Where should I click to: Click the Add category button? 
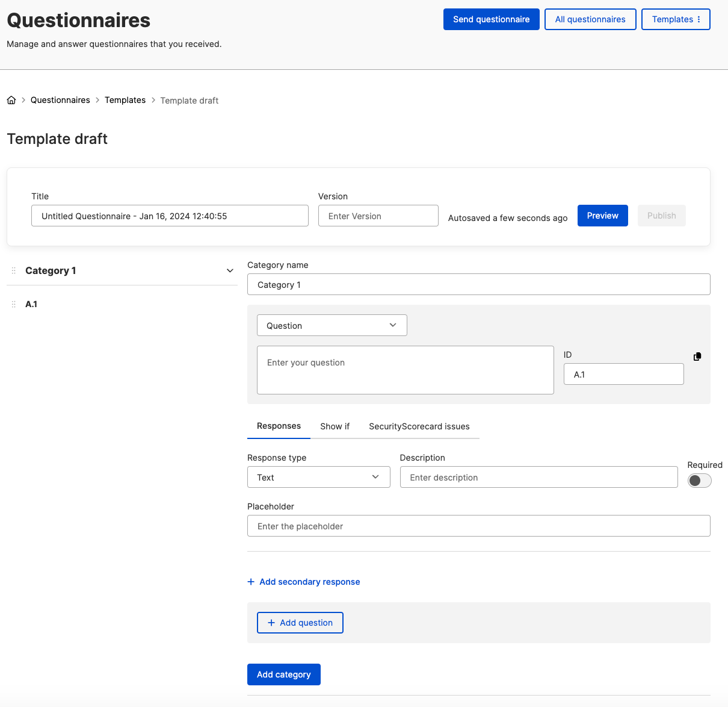pyautogui.click(x=283, y=674)
